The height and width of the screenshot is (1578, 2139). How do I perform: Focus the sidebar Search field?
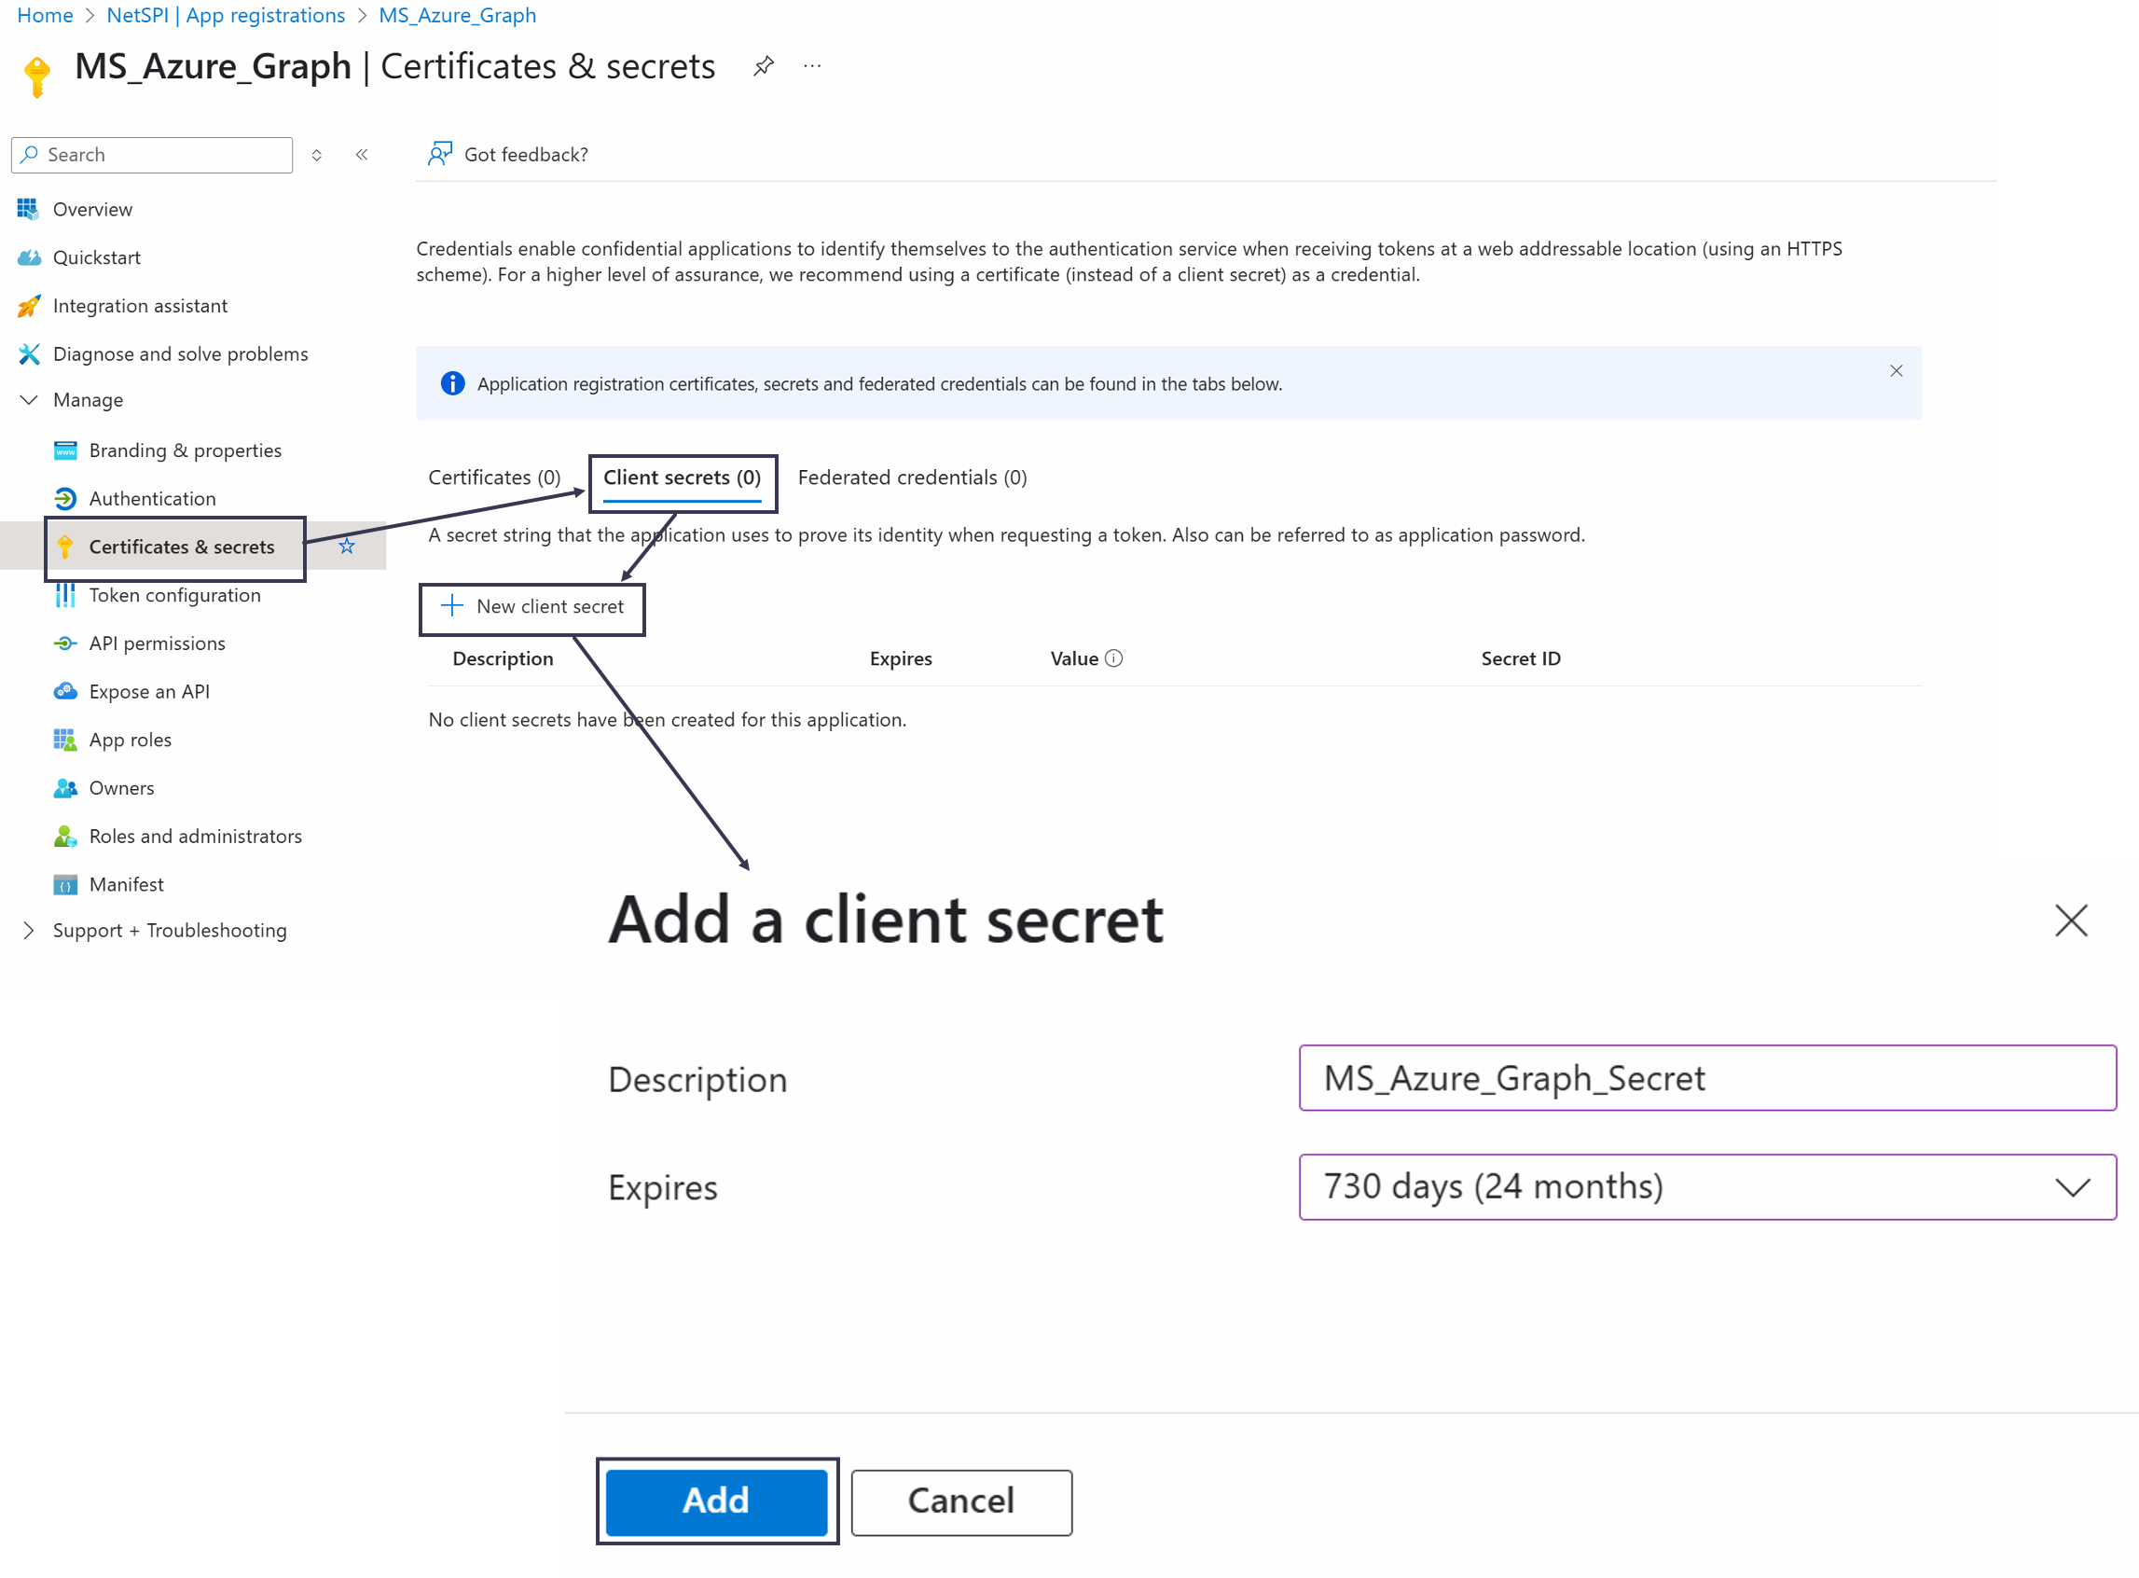click(x=152, y=155)
